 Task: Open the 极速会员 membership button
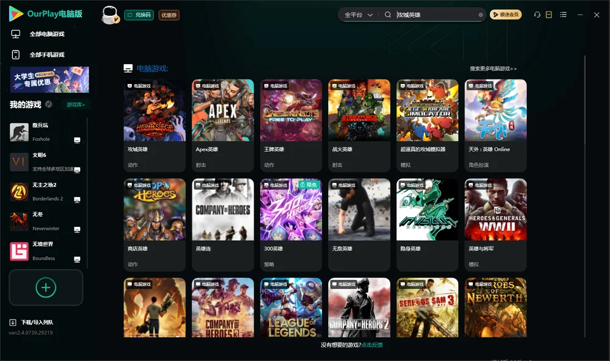(506, 15)
